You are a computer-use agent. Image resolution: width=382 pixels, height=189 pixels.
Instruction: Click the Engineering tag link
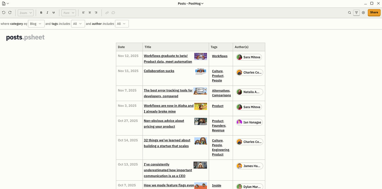(221, 150)
